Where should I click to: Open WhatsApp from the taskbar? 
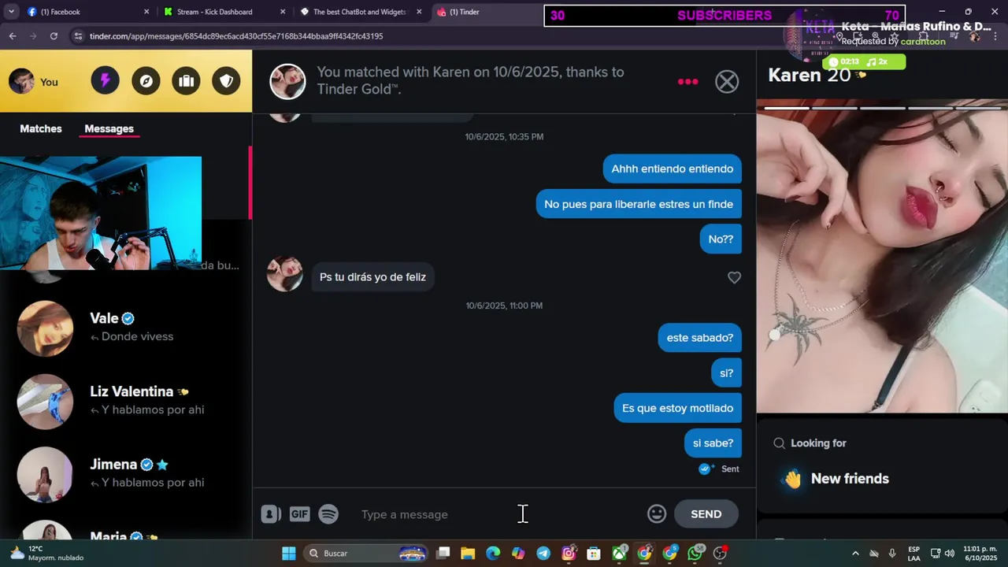(695, 554)
